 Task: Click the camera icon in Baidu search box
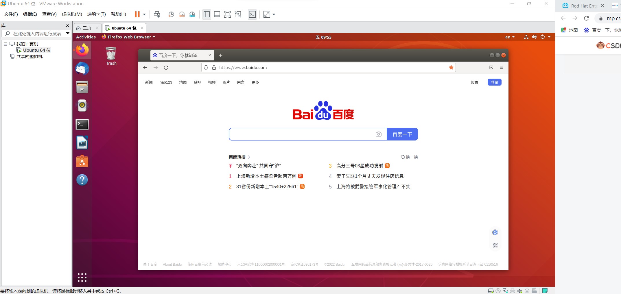click(379, 134)
